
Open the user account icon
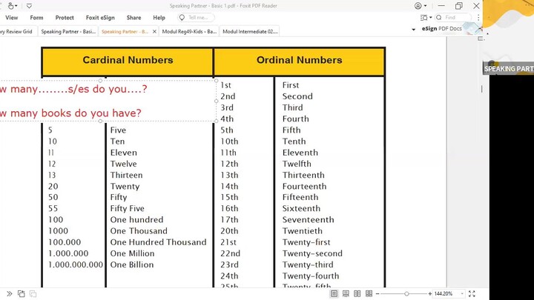tap(420, 6)
